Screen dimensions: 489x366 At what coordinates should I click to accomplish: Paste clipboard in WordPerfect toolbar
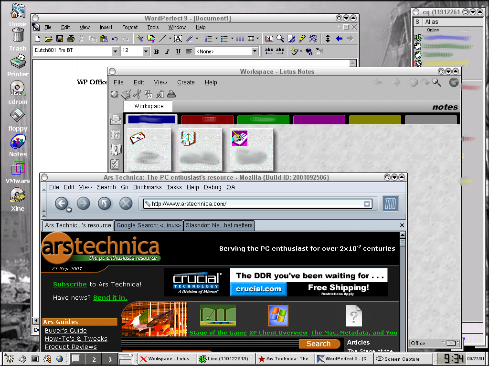click(104, 39)
